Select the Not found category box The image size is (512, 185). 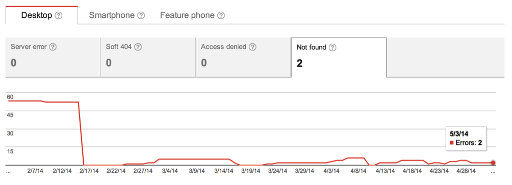(339, 58)
